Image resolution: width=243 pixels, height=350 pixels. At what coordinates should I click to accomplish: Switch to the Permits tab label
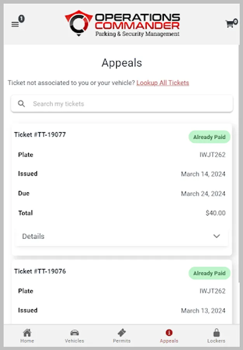pos(121,341)
